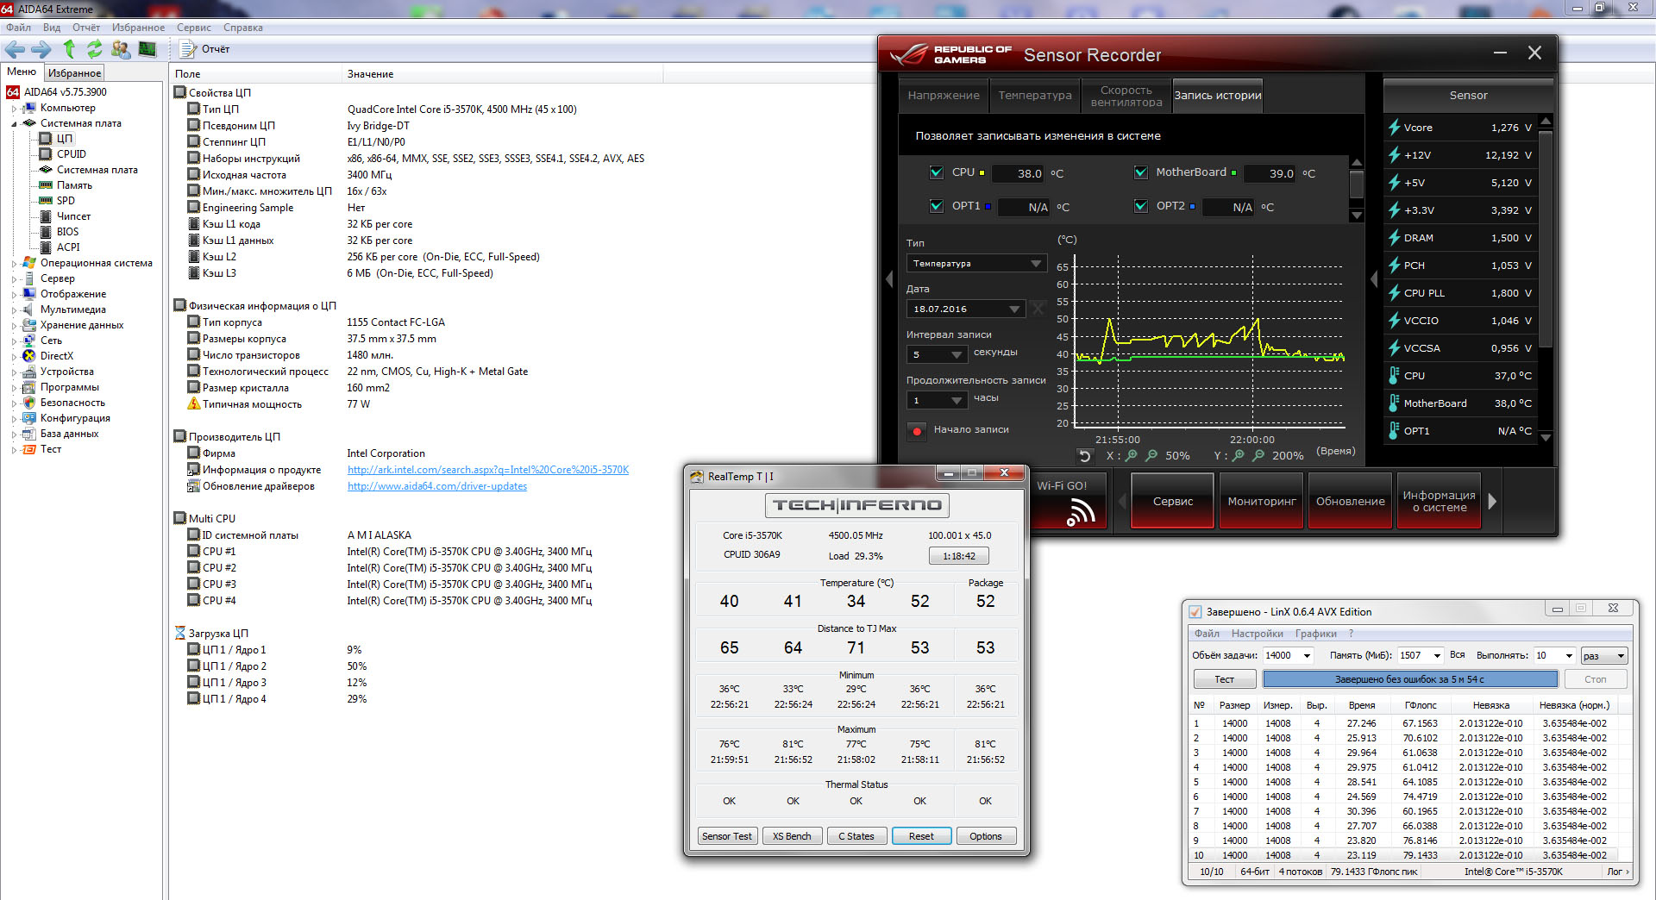
Task: Open the Тип Температура dropdown
Action: tap(976, 264)
